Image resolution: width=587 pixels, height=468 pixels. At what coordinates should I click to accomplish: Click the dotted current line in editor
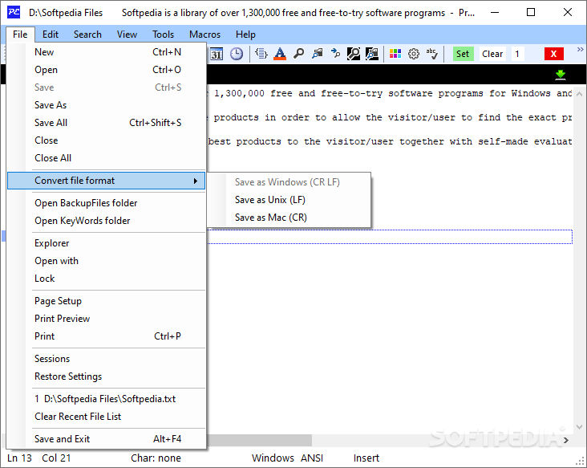coord(390,237)
